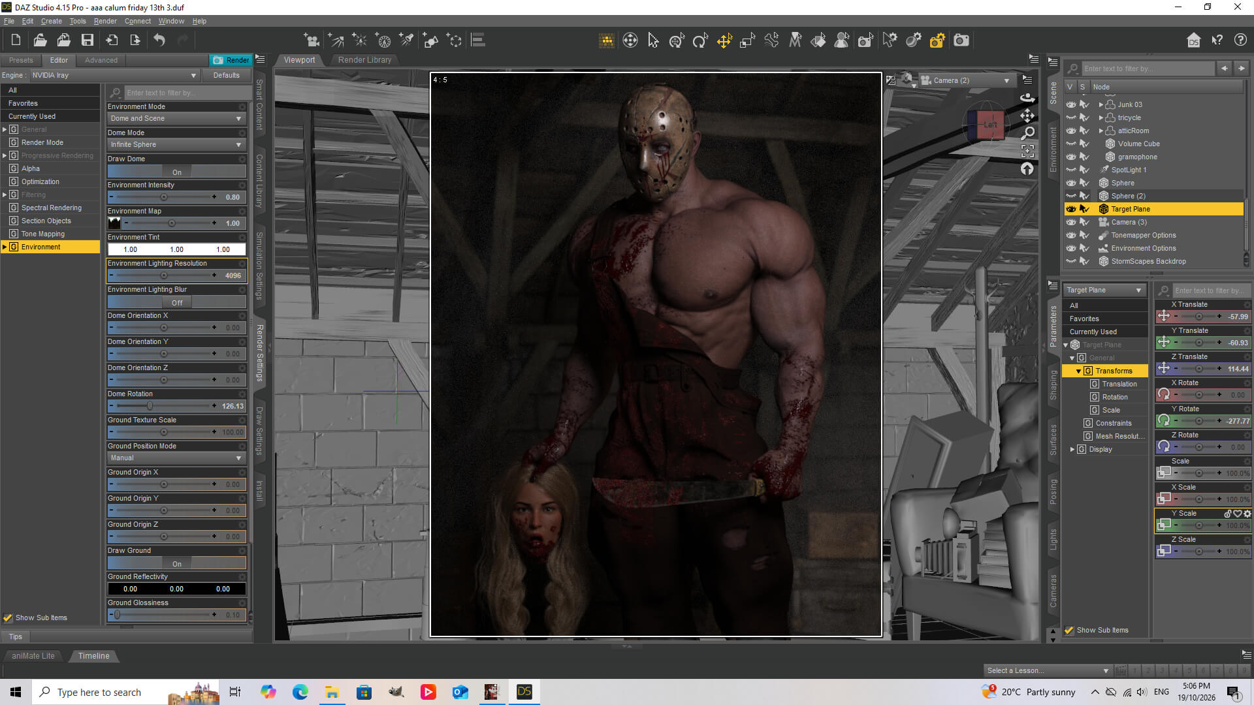Adjust the Environment Intensity slider
The image size is (1254, 705).
click(x=163, y=197)
